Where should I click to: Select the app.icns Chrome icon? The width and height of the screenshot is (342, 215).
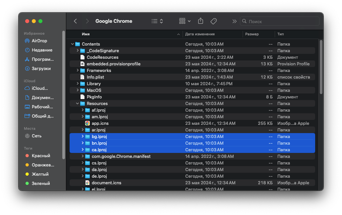(x=87, y=123)
